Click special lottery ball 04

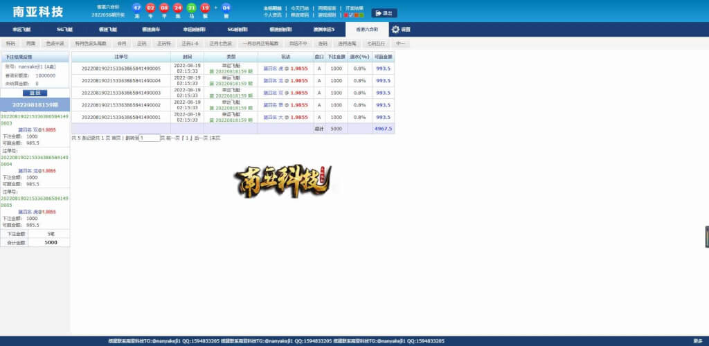click(x=226, y=8)
